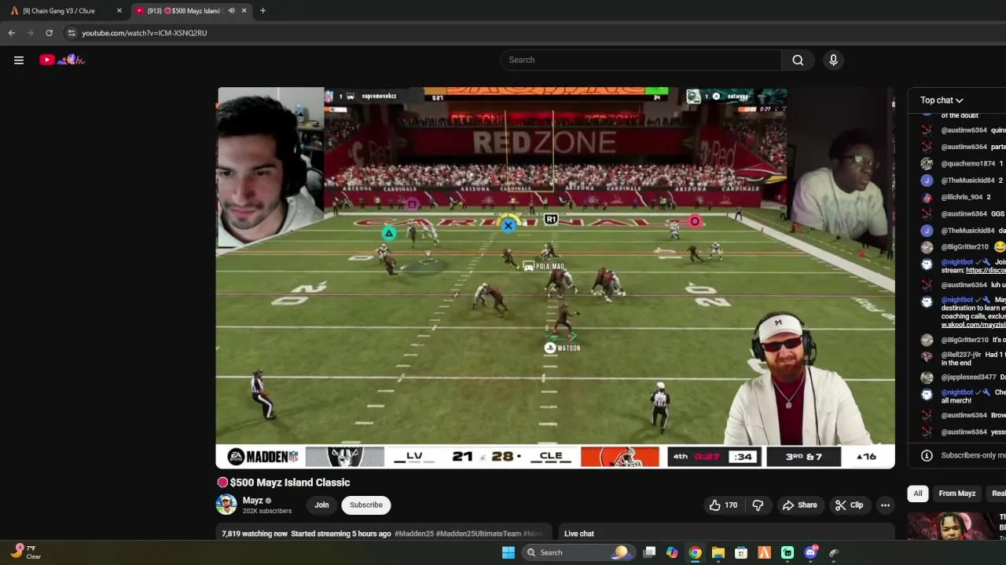
Task: Dislike the video
Action: [x=758, y=505]
